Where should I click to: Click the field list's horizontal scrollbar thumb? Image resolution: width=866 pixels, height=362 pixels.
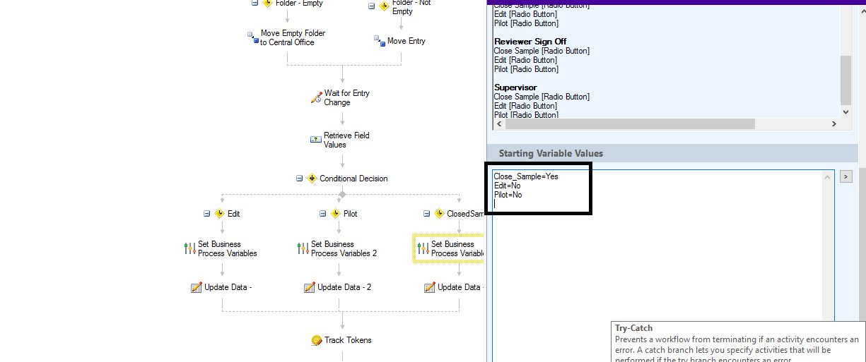coord(631,123)
